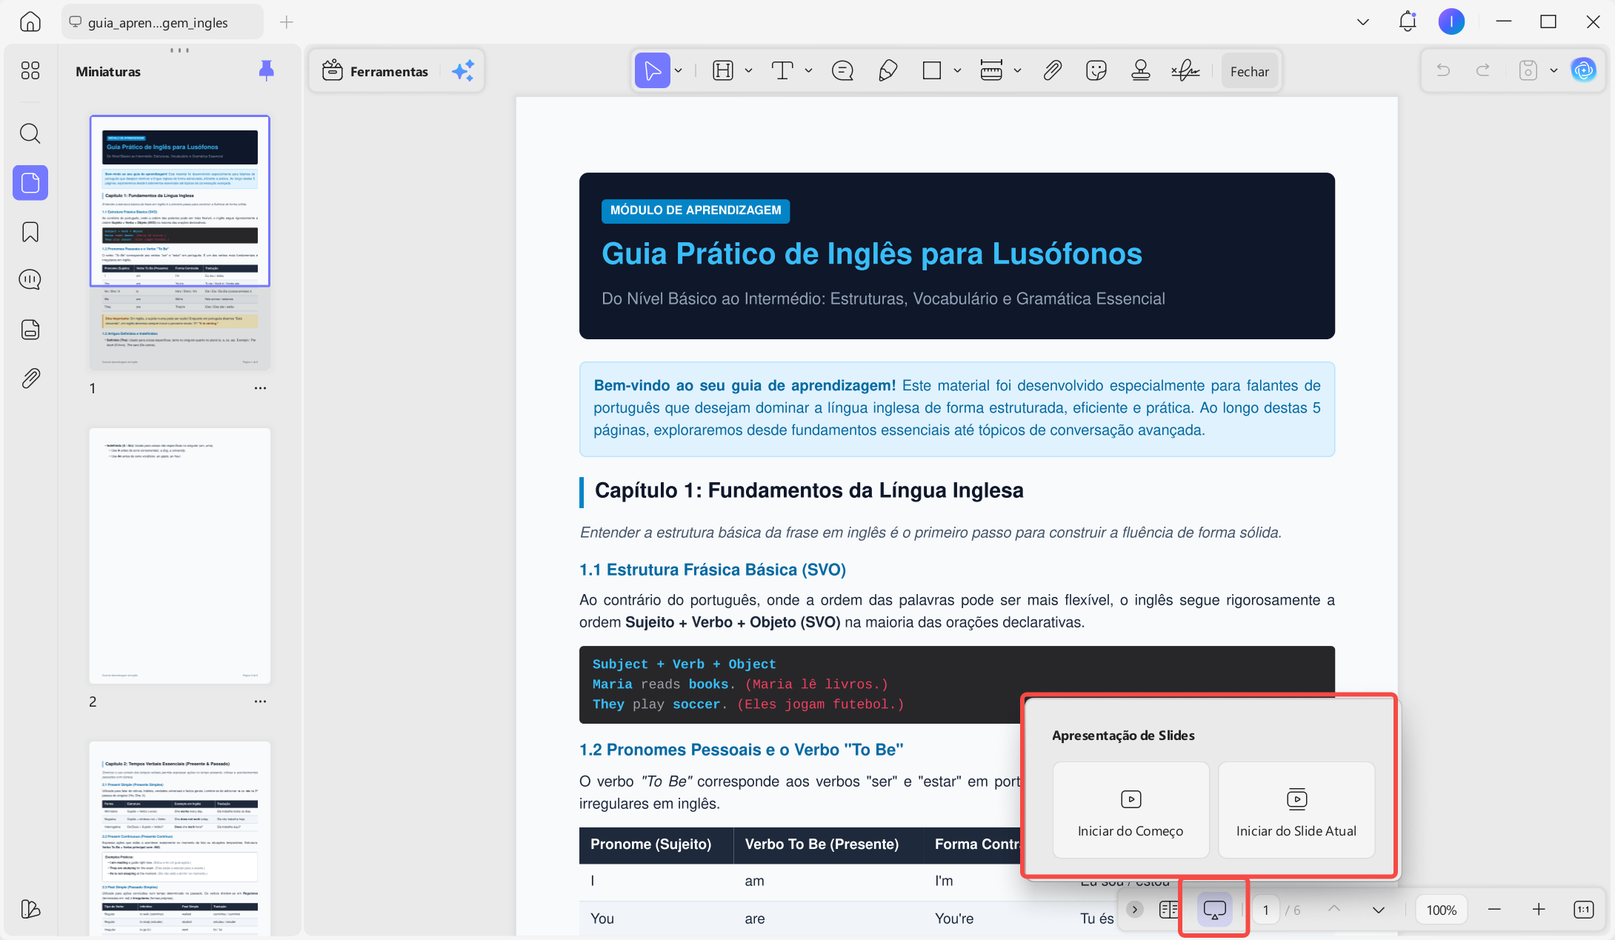
Task: Select the pencil drawing tool
Action: (x=888, y=71)
